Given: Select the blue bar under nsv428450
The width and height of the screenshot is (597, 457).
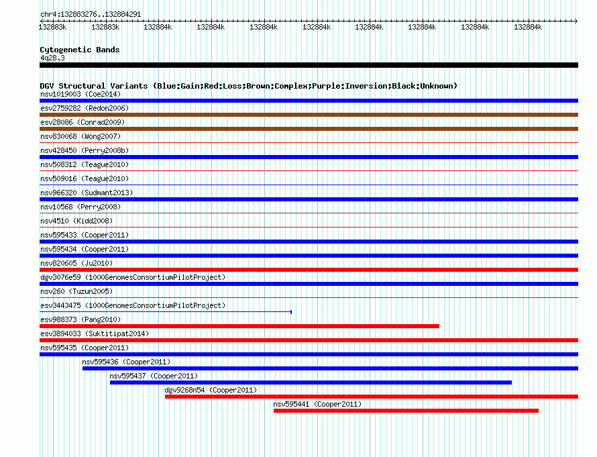Looking at the screenshot, I should [x=309, y=157].
